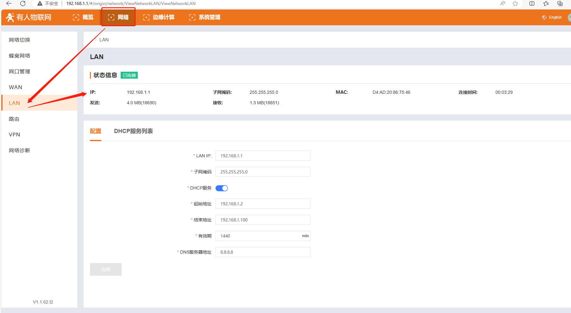Click the read aloud icon in address bar
Viewport: 571px width, 313px height.
pos(503,3)
